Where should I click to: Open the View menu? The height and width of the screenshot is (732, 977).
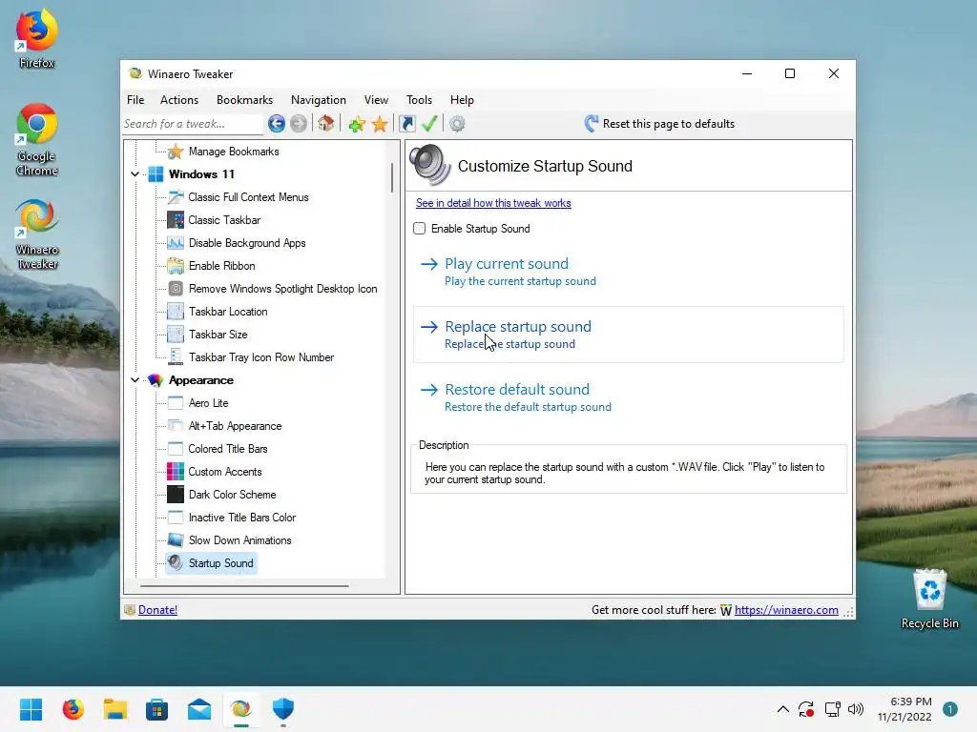point(376,99)
